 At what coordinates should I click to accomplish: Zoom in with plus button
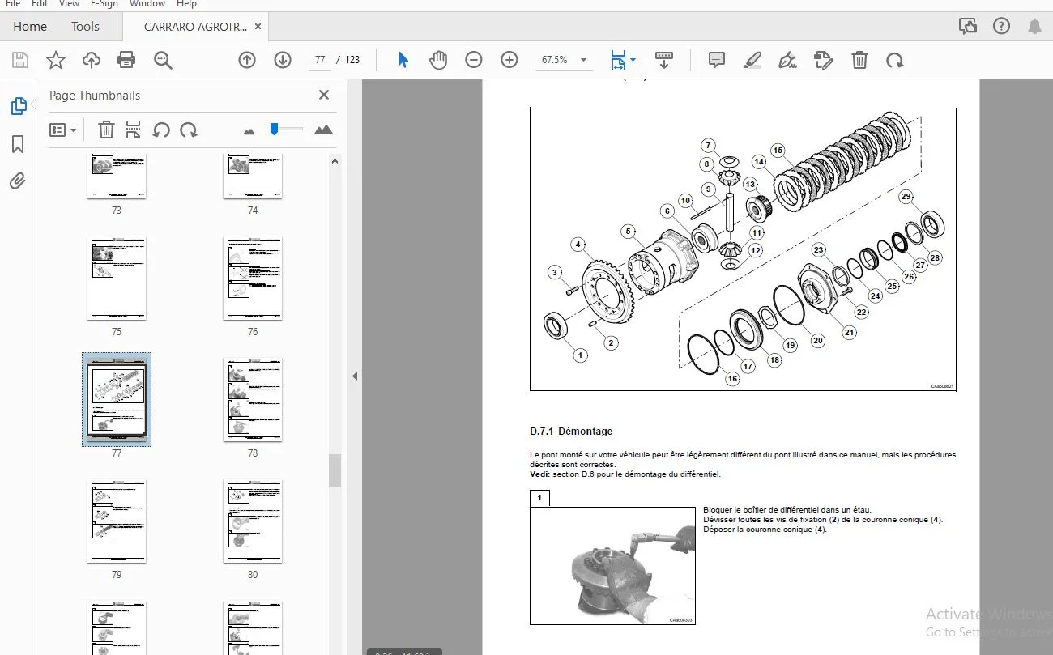[509, 60]
